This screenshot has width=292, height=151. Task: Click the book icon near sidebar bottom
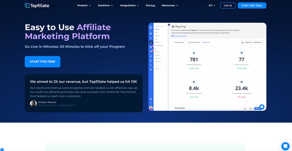[x=151, y=99]
